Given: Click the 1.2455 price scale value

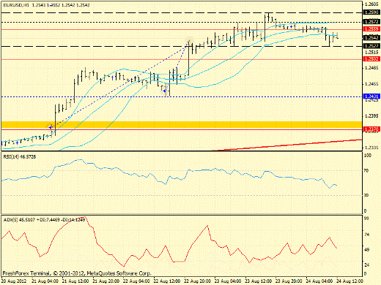Looking at the screenshot, I should (x=371, y=84).
